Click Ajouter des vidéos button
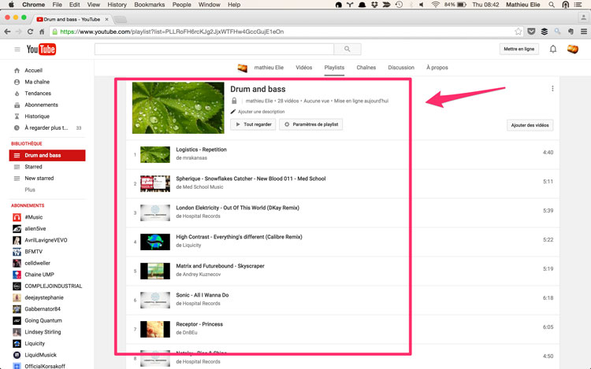Screen dimensions: 591x369 pos(530,125)
